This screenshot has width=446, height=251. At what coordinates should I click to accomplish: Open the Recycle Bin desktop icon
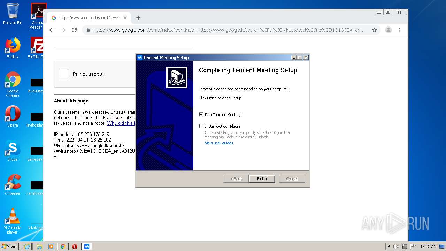tap(13, 14)
